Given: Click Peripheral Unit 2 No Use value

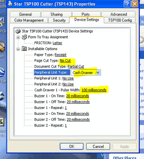Looking at the screenshot, I should pos(68,84).
